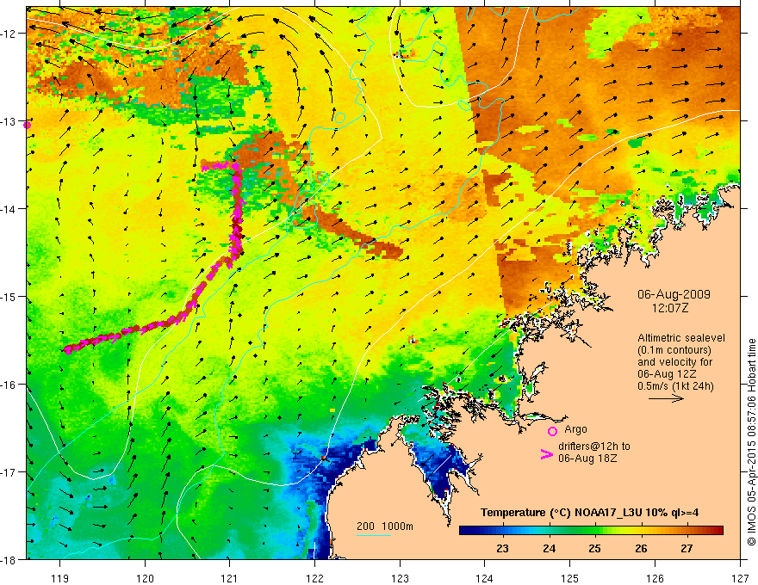
Task: Click the 'Argo' legend text
Action: 575,429
